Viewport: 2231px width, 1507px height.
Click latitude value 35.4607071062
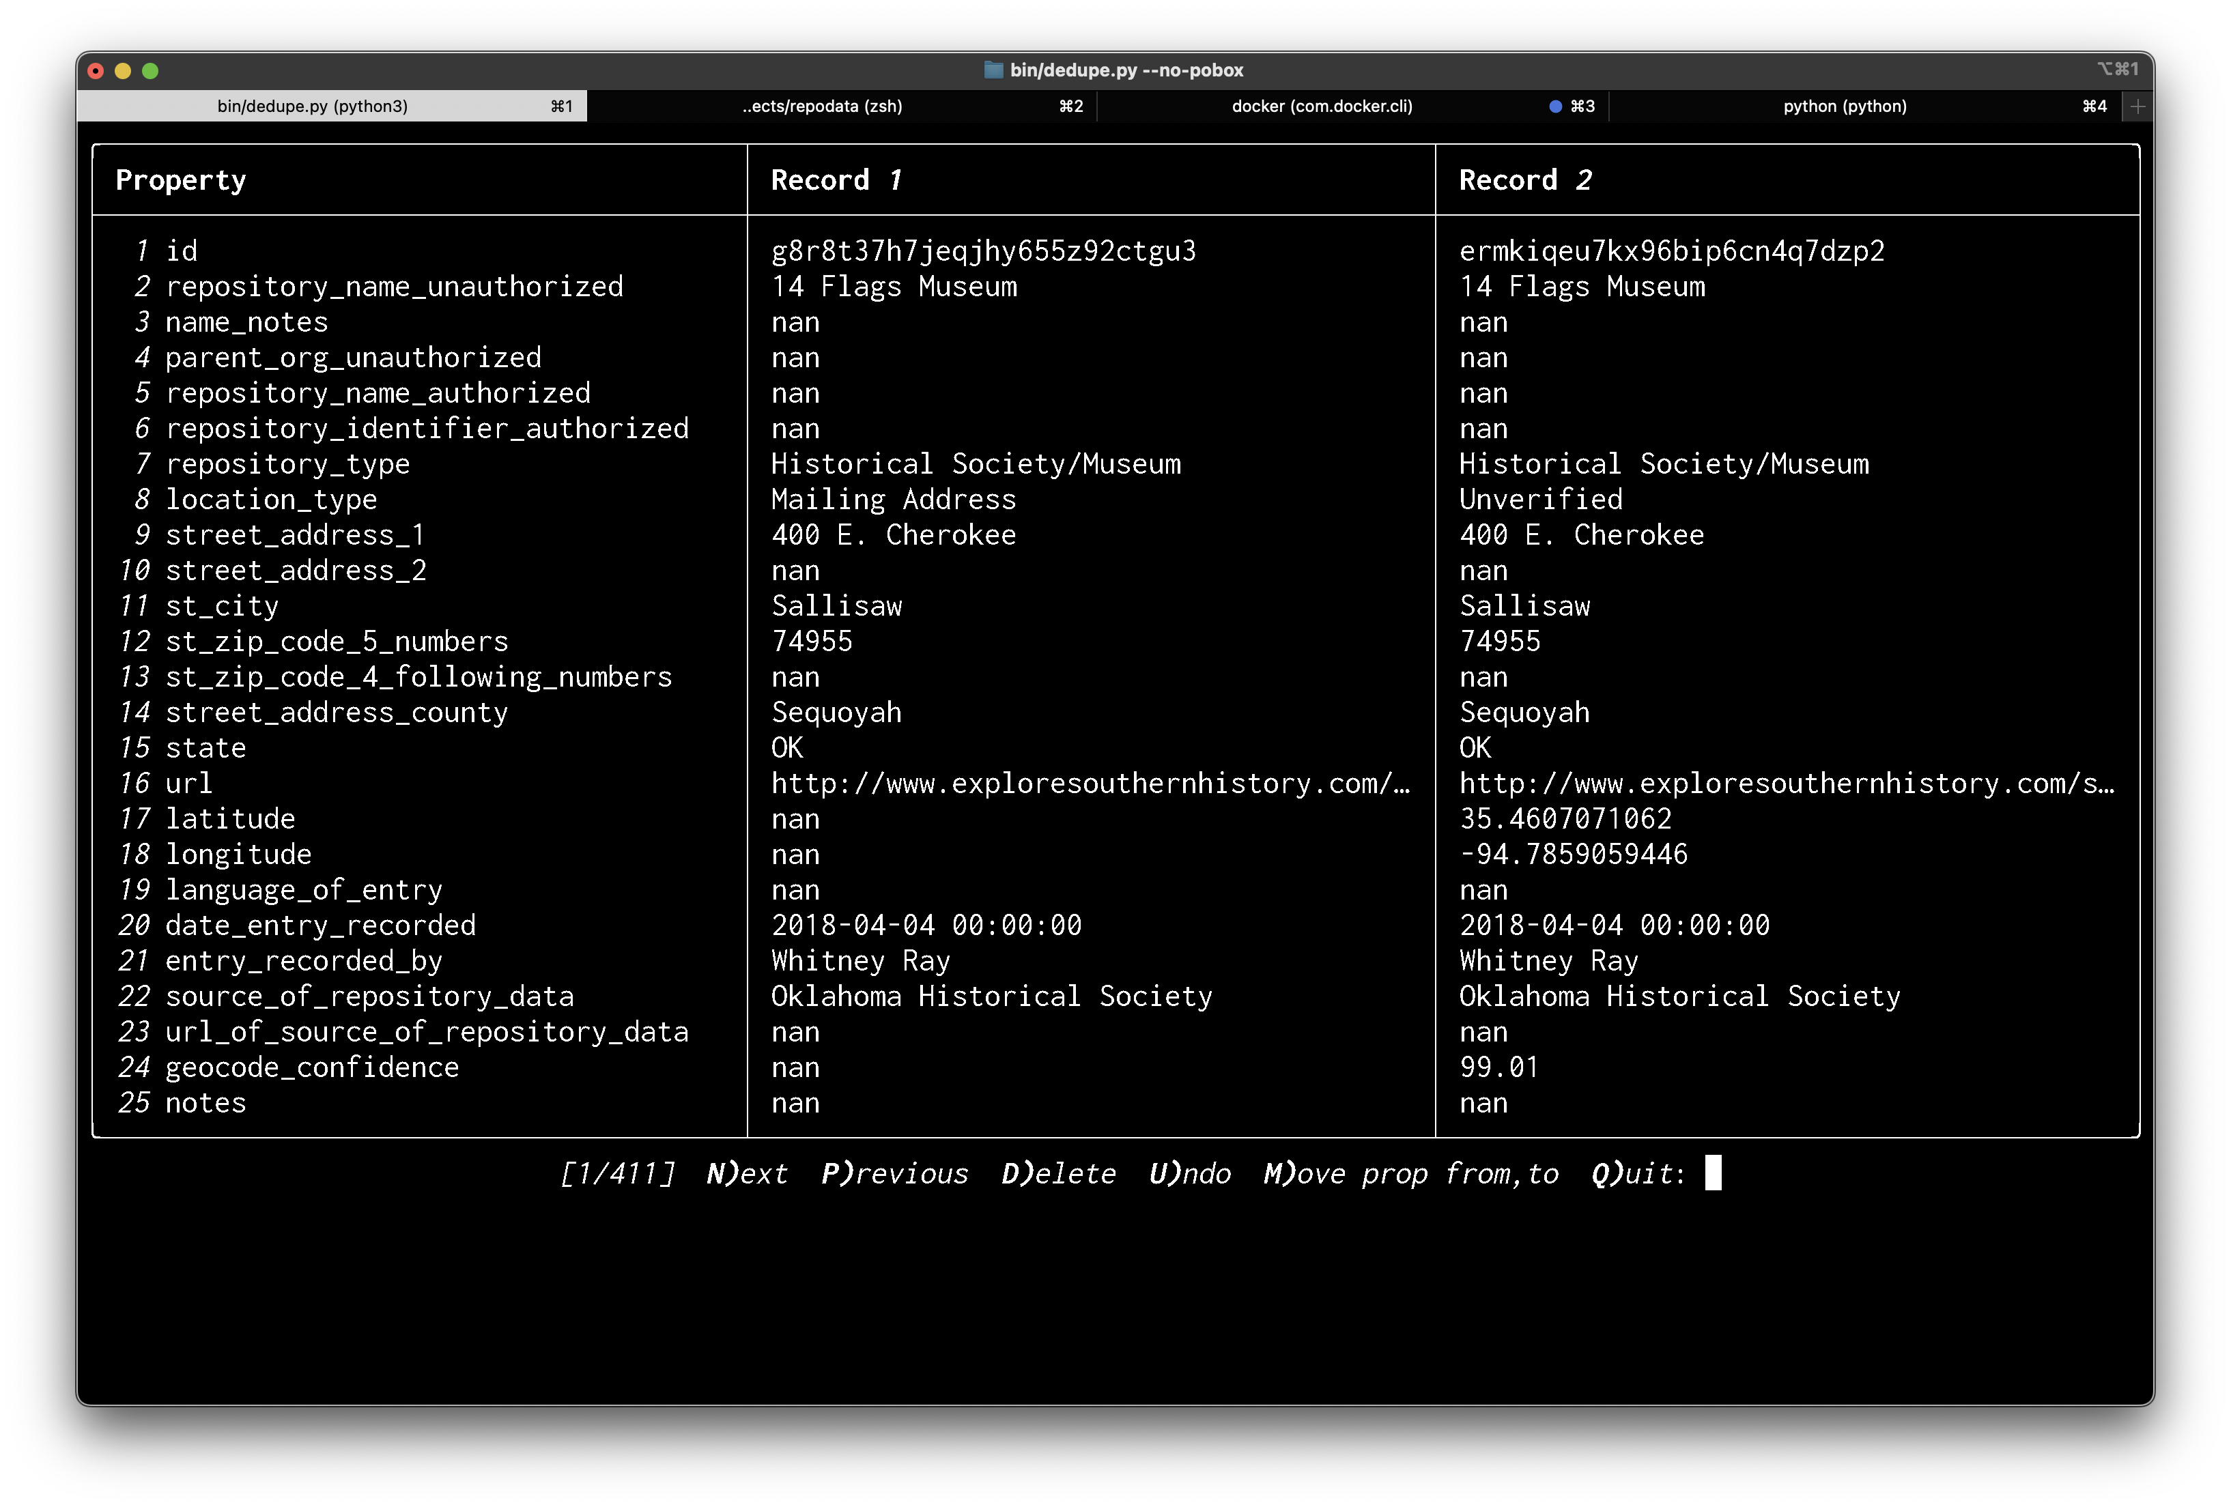pyautogui.click(x=1565, y=820)
